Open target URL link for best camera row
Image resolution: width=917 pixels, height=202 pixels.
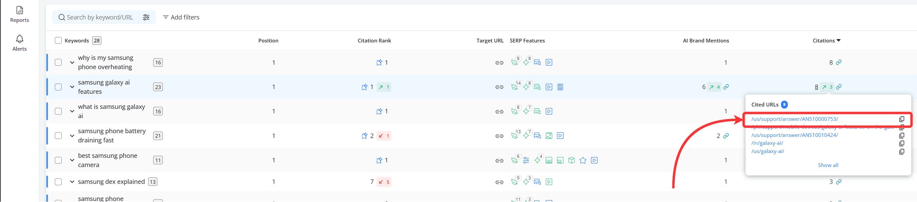pos(499,161)
